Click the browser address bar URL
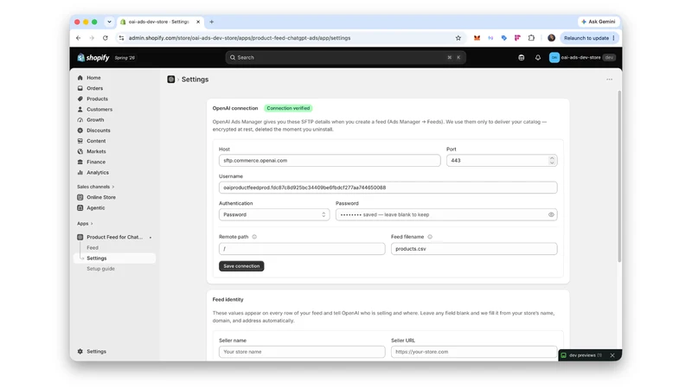The height and width of the screenshot is (389, 692). (240, 38)
